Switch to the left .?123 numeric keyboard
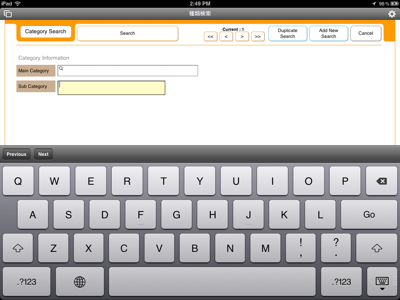Screen dimensions: 400x300 pos(27,282)
